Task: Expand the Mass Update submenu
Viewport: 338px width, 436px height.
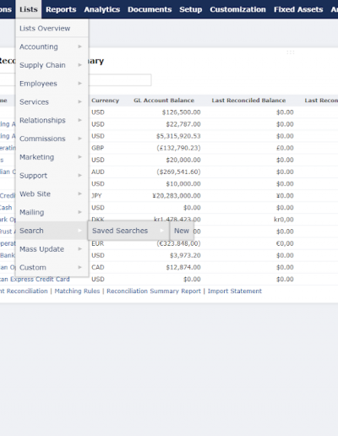Action: click(52, 248)
